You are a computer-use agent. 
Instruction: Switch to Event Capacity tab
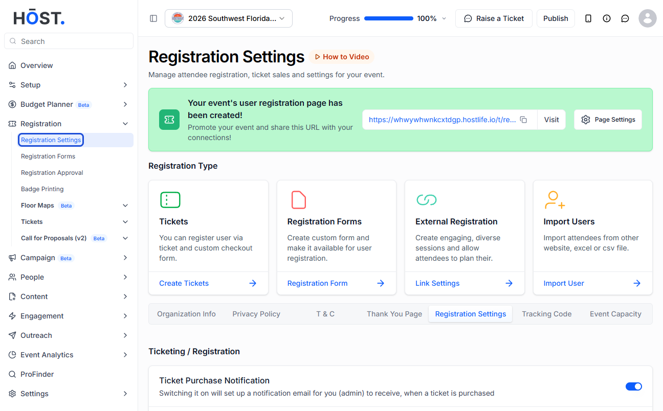point(615,314)
